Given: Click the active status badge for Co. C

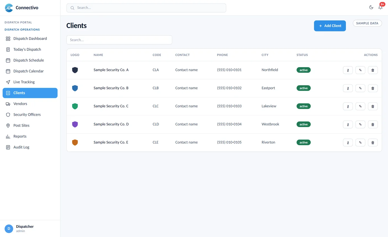Looking at the screenshot, I should point(303,106).
